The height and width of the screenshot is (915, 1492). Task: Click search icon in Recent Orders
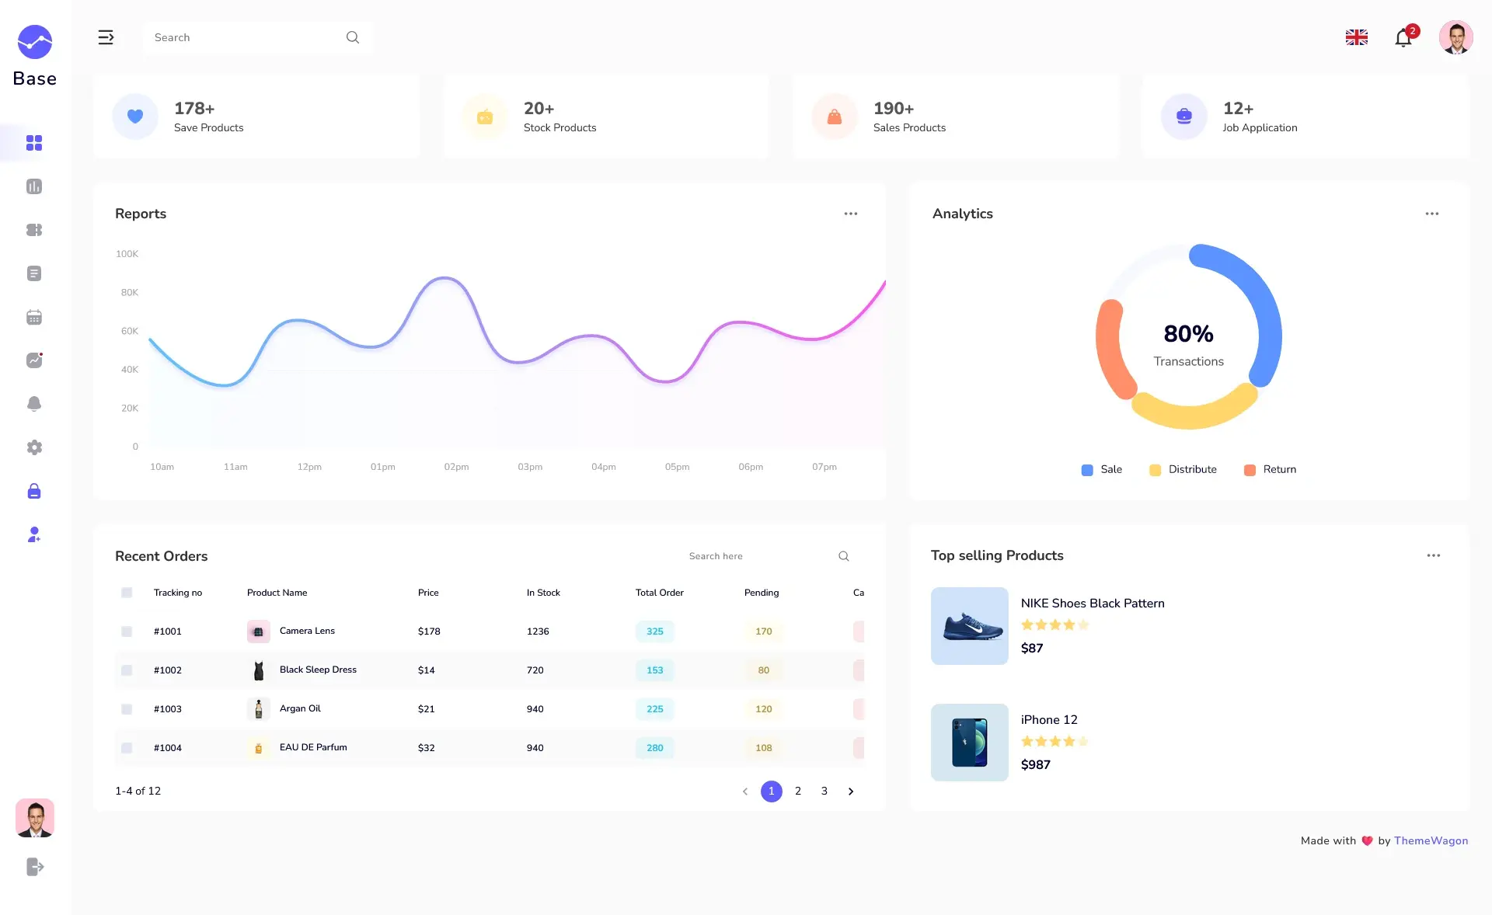tap(843, 555)
